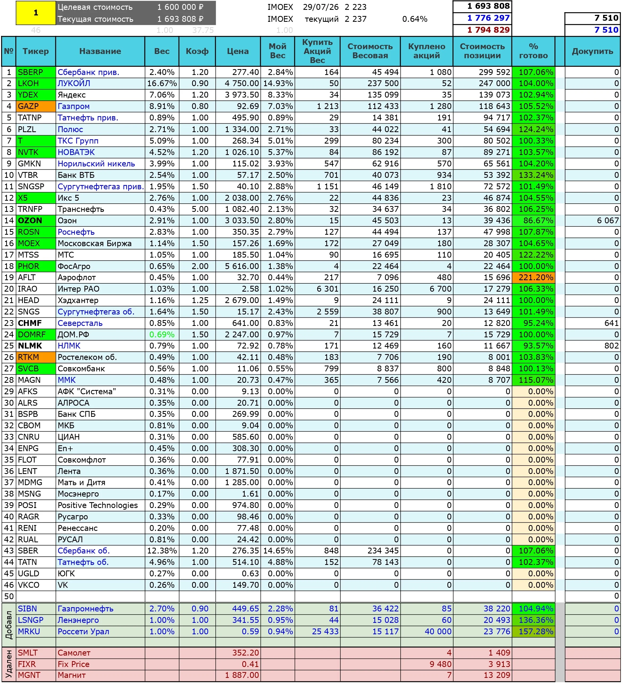Viewport: 623px width, 684px height.
Task: Select the 'Мать и Дитя' name cell
Action: click(x=100, y=483)
